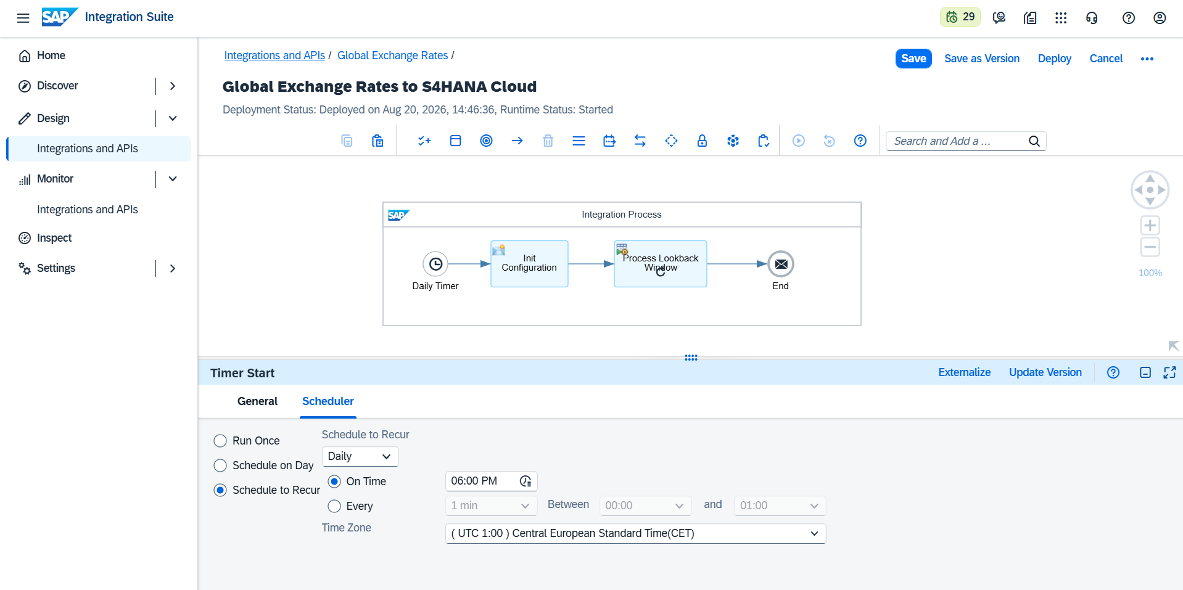The height and width of the screenshot is (590, 1183).
Task: Click the trash delete icon in toolbar
Action: tap(548, 141)
